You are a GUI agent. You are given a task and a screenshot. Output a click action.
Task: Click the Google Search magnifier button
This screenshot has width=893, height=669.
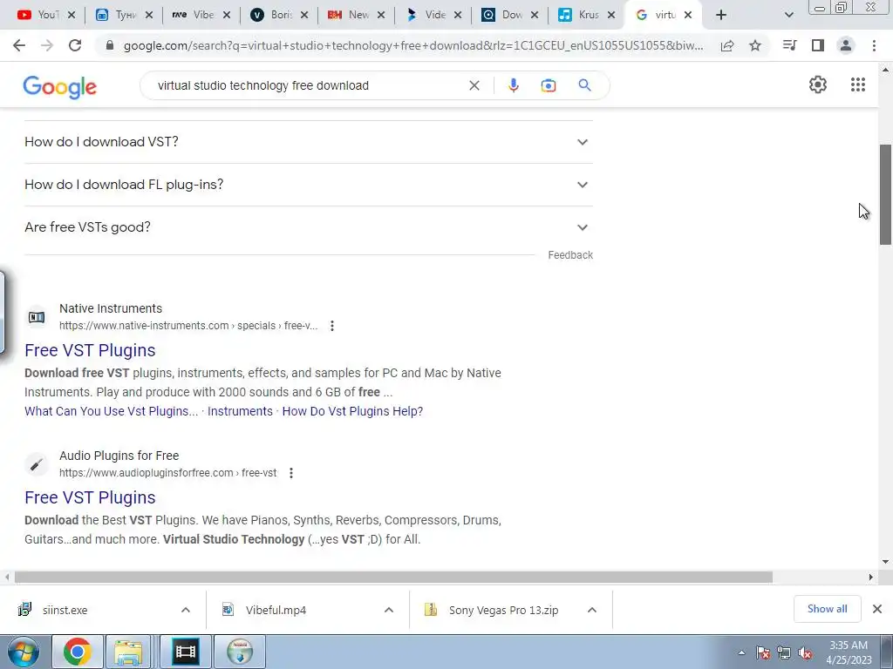pyautogui.click(x=584, y=85)
